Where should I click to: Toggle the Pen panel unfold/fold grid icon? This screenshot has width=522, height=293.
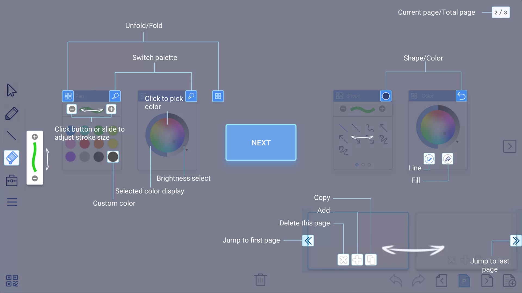coord(68,96)
